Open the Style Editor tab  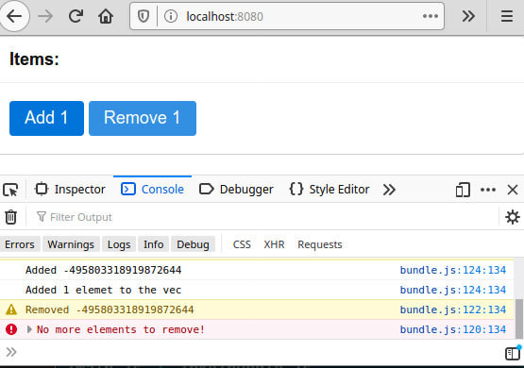coord(330,190)
